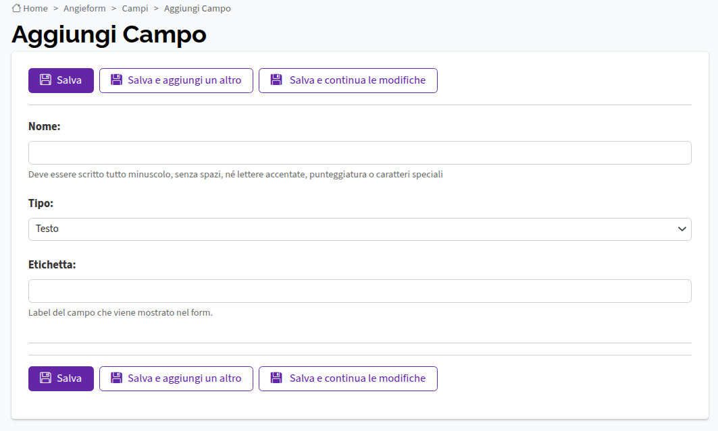Click the disk icon on top Salva e aggiungi
Viewport: 718px width, 431px height.
pyautogui.click(x=116, y=80)
